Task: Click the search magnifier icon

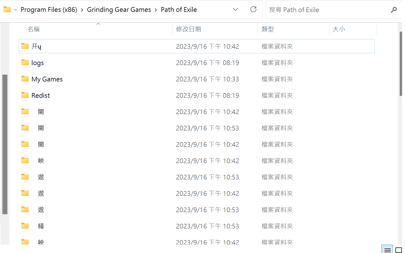Action: pos(394,10)
